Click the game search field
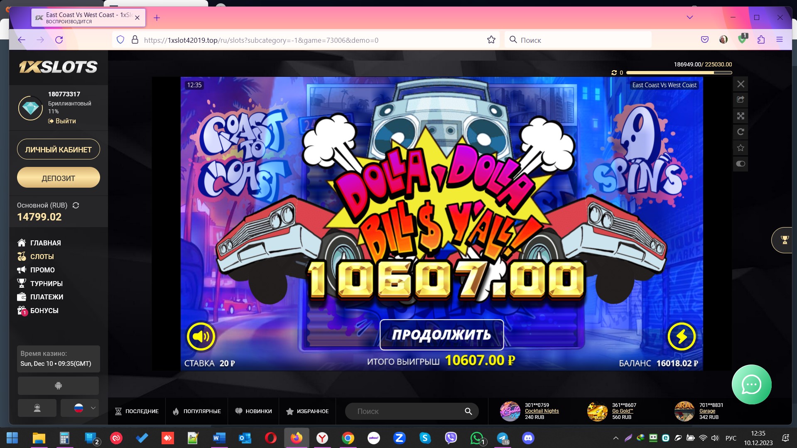Screen dimensions: 797x448 [407, 411]
